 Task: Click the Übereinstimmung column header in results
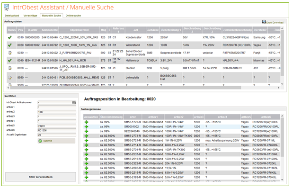111,117
